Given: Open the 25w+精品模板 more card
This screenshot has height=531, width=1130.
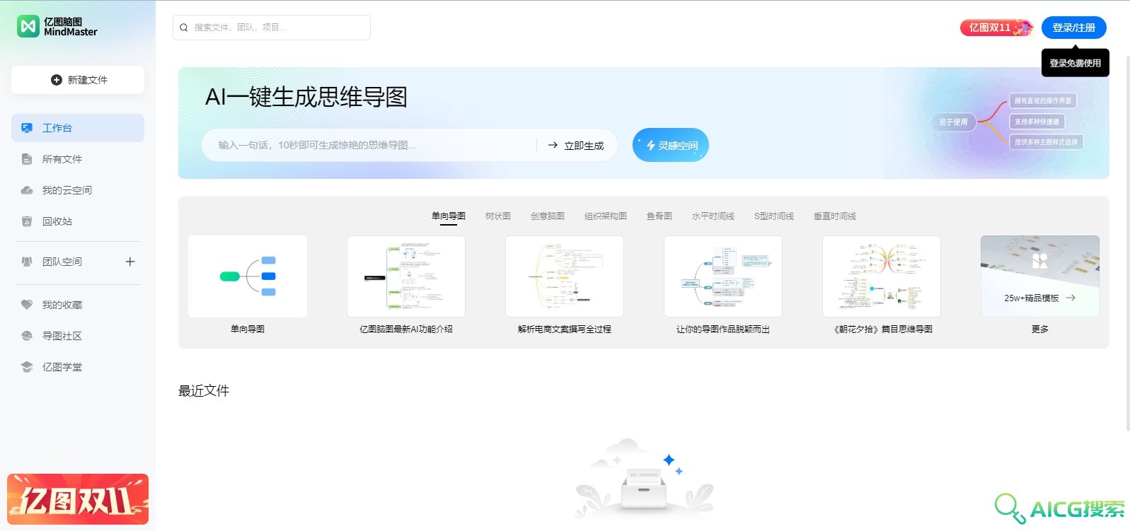Looking at the screenshot, I should click(1040, 276).
